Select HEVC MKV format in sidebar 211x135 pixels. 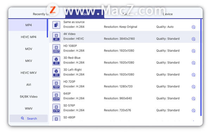28,73
